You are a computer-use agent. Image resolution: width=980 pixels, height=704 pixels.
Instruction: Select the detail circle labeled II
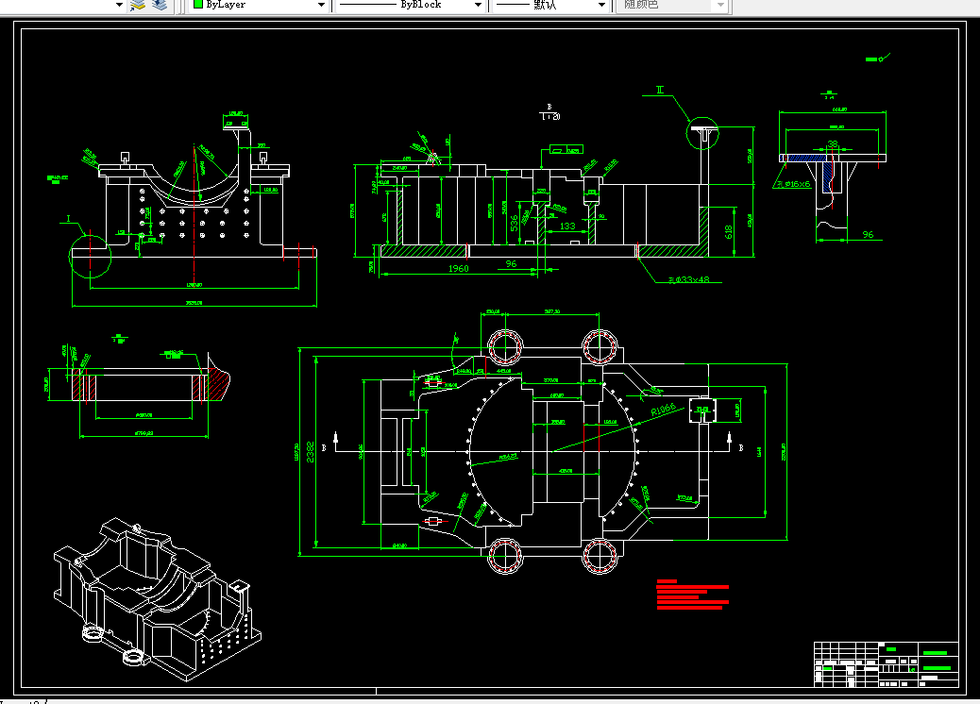point(702,133)
